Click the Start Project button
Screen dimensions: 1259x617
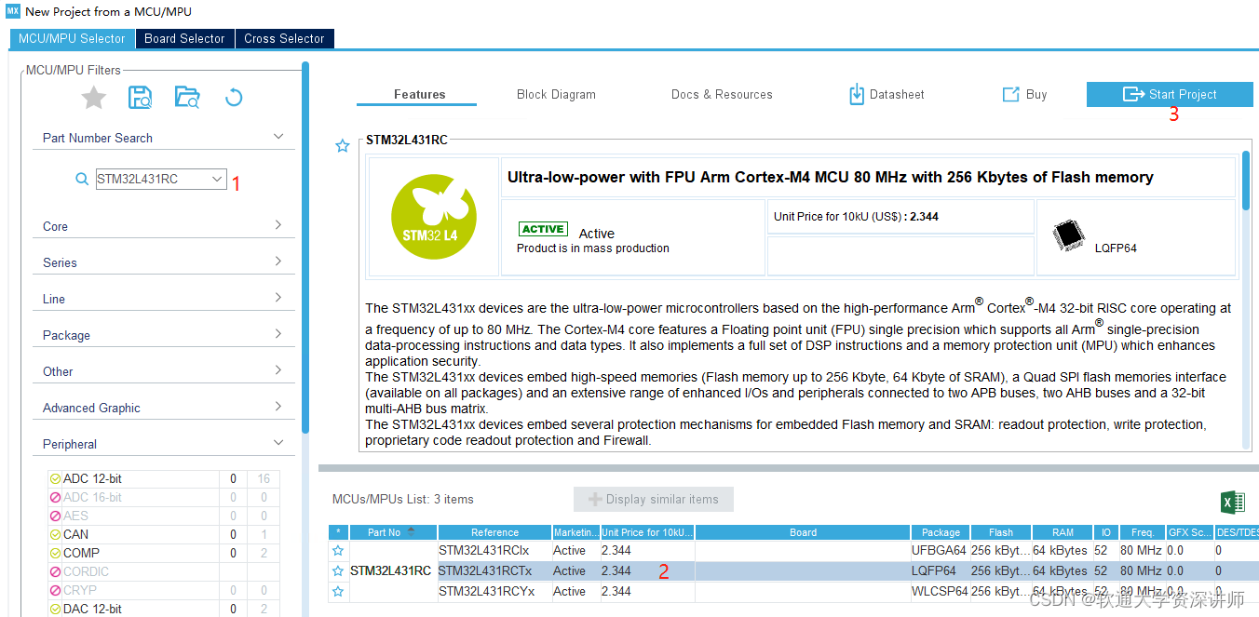[1170, 94]
